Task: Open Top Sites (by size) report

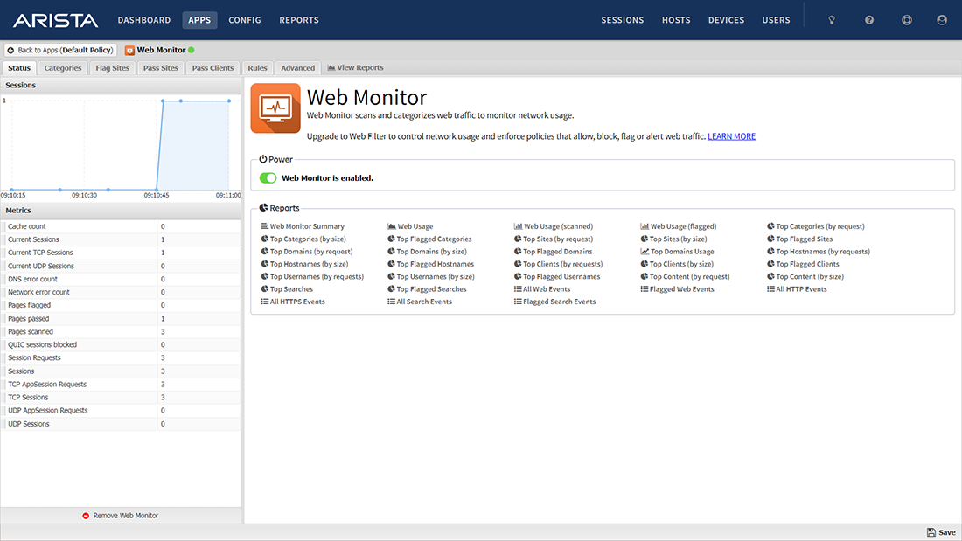Action: click(673, 239)
